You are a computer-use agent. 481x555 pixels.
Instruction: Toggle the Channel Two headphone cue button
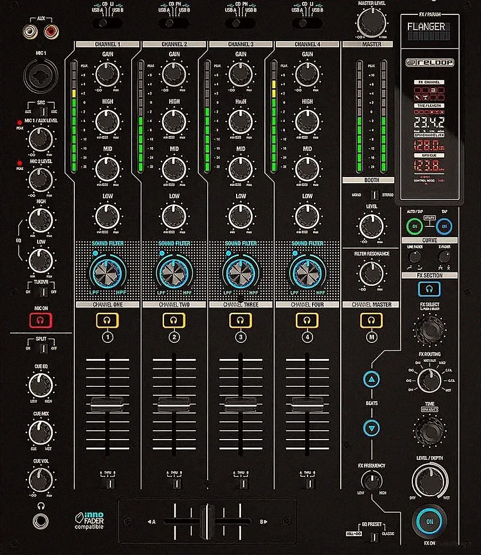(174, 320)
